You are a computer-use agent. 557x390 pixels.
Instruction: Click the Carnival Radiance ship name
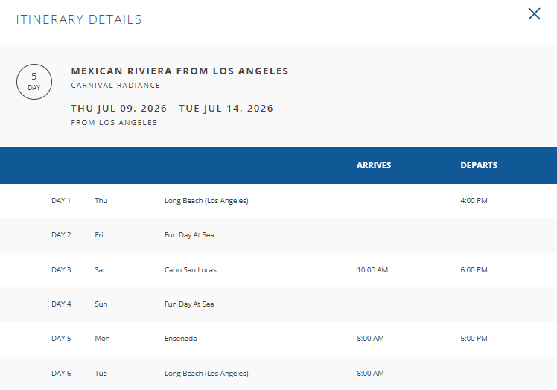(x=115, y=86)
